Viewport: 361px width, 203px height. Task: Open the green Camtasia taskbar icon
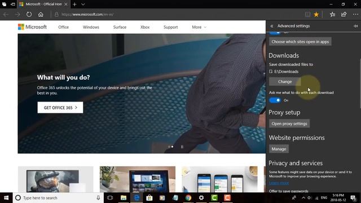(x=214, y=198)
